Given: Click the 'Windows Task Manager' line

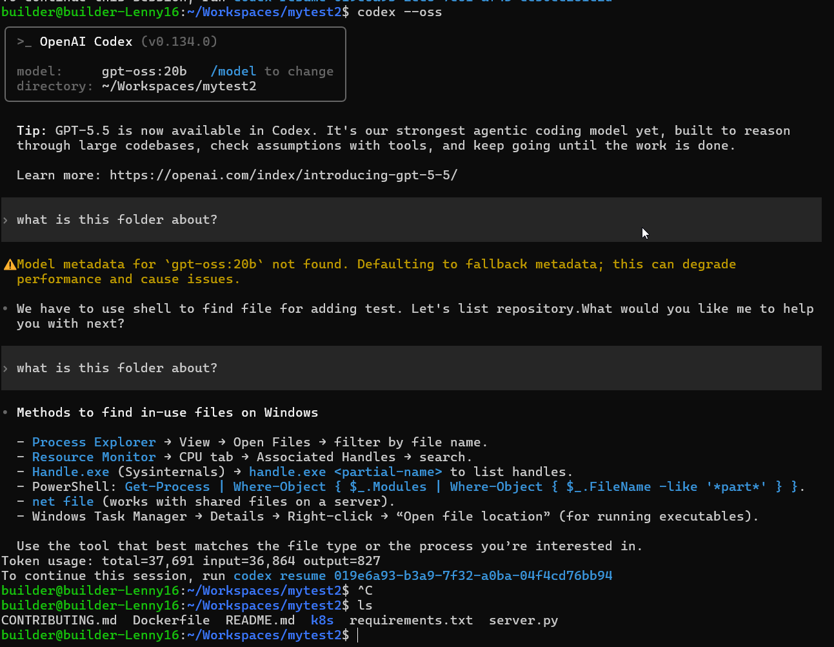Looking at the screenshot, I should click(x=394, y=517).
